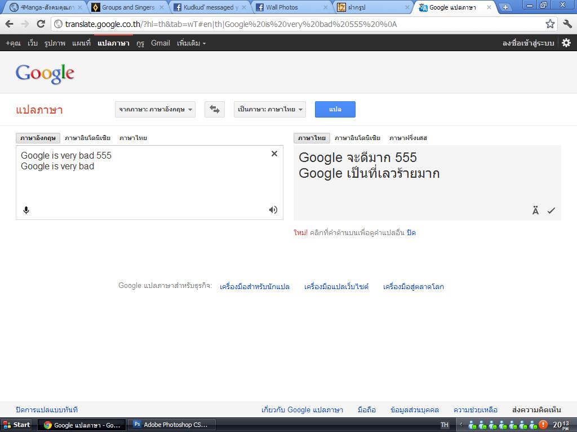This screenshot has height=432, width=577.
Task: Click Google แปลภาษา Chrome taskbar item
Action: point(82,425)
